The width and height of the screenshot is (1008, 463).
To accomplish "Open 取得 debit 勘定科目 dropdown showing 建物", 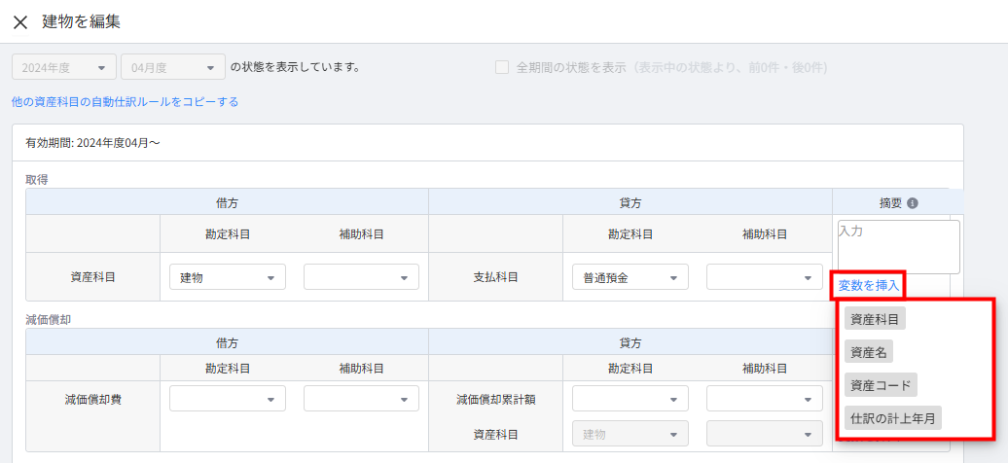I will pyautogui.click(x=228, y=277).
